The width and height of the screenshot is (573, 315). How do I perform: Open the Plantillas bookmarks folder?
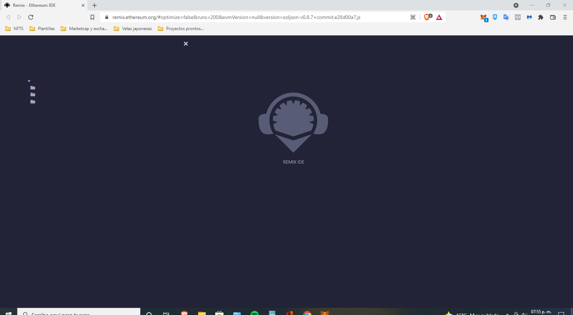42,29
